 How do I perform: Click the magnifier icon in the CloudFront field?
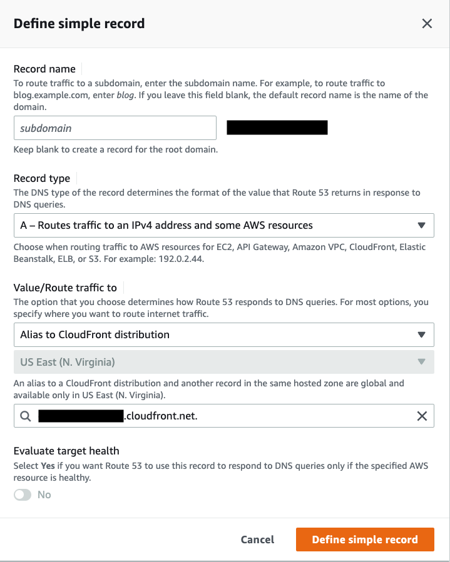coord(26,416)
